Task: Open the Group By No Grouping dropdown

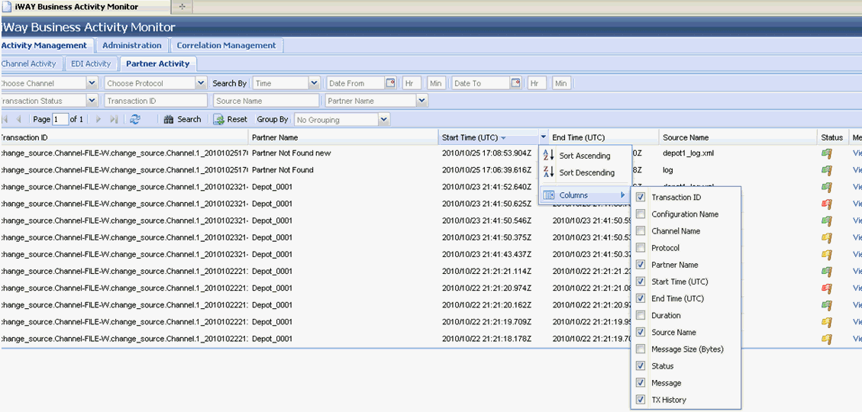Action: pyautogui.click(x=384, y=120)
